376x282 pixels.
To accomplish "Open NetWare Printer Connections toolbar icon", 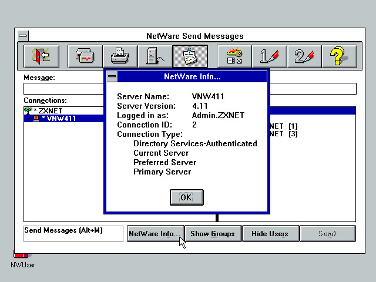I will pos(120,56).
